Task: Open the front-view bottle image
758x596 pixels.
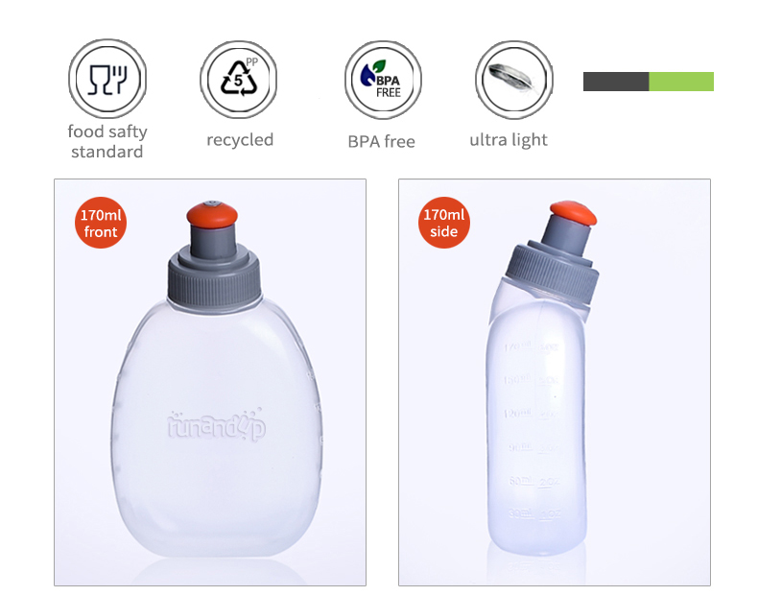Action: coord(210,382)
